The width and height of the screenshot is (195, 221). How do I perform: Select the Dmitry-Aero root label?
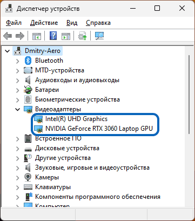pyautogui.click(x=43, y=51)
